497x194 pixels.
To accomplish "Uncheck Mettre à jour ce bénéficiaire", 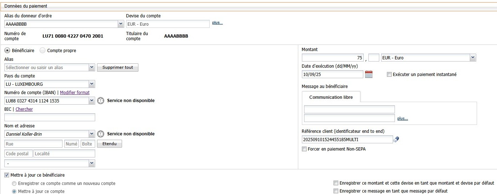I will [x=7, y=175].
